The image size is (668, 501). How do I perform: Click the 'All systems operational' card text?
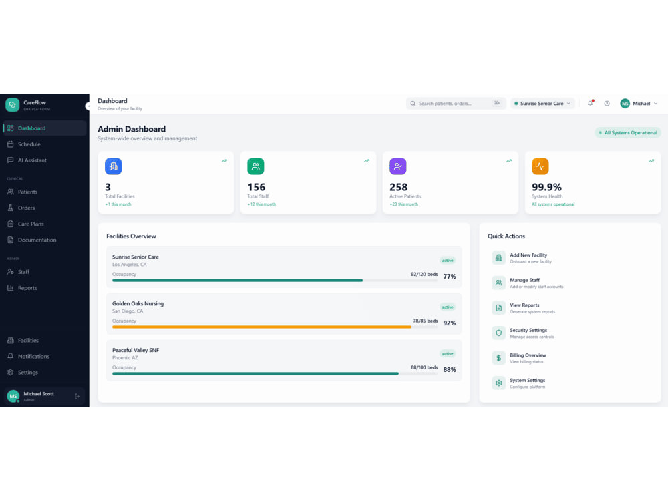tap(553, 204)
